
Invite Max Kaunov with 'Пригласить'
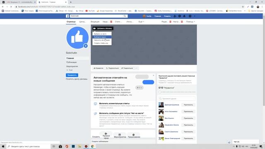(x=188, y=118)
